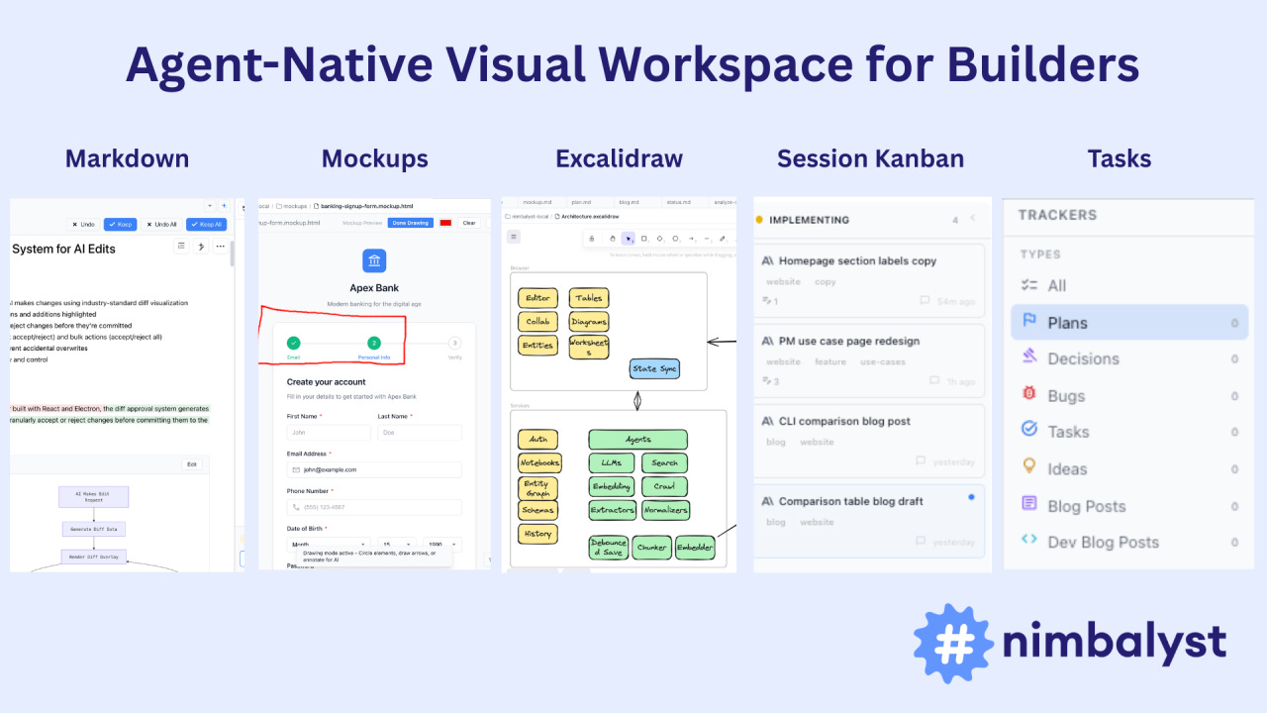
Task: Select the Excalidraw diamond tool
Action: tap(659, 239)
